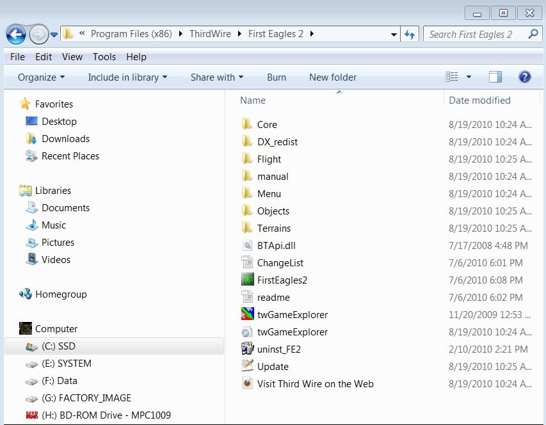Select Favorites in navigation pane
The width and height of the screenshot is (546, 425).
pos(54,104)
